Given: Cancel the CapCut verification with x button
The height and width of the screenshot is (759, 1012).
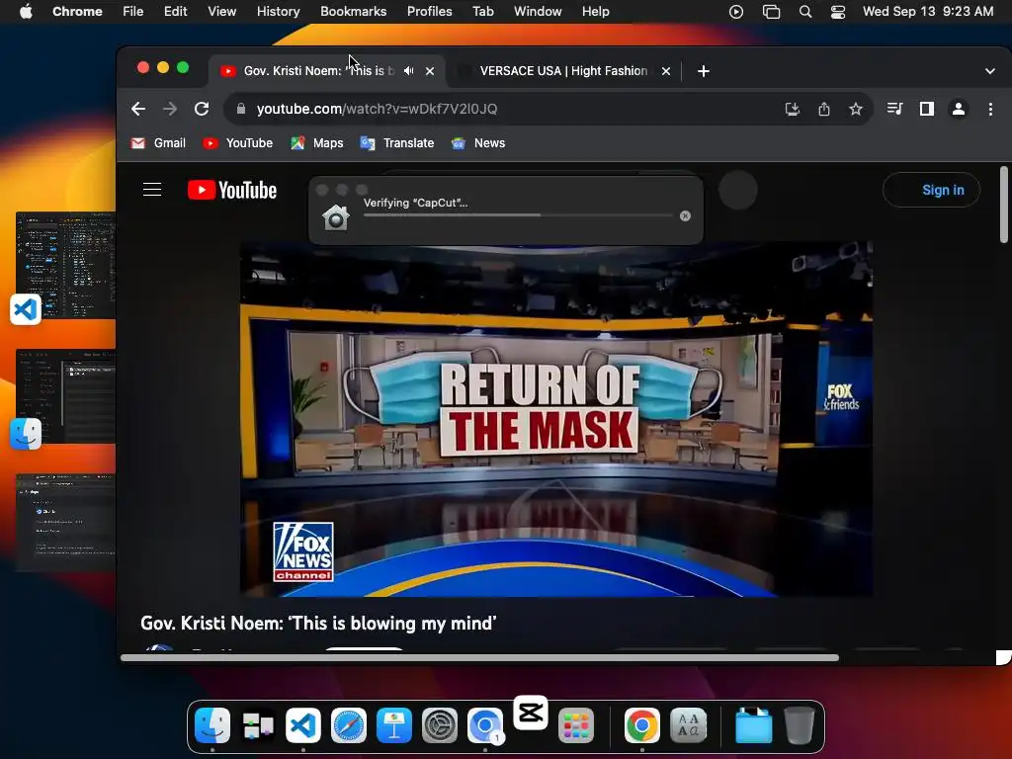Looking at the screenshot, I should coord(686,216).
